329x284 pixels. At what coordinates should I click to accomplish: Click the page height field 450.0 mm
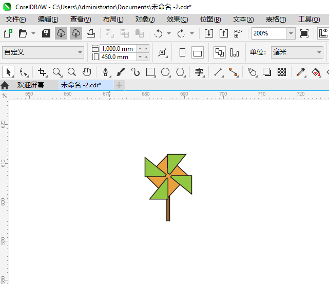click(118, 57)
